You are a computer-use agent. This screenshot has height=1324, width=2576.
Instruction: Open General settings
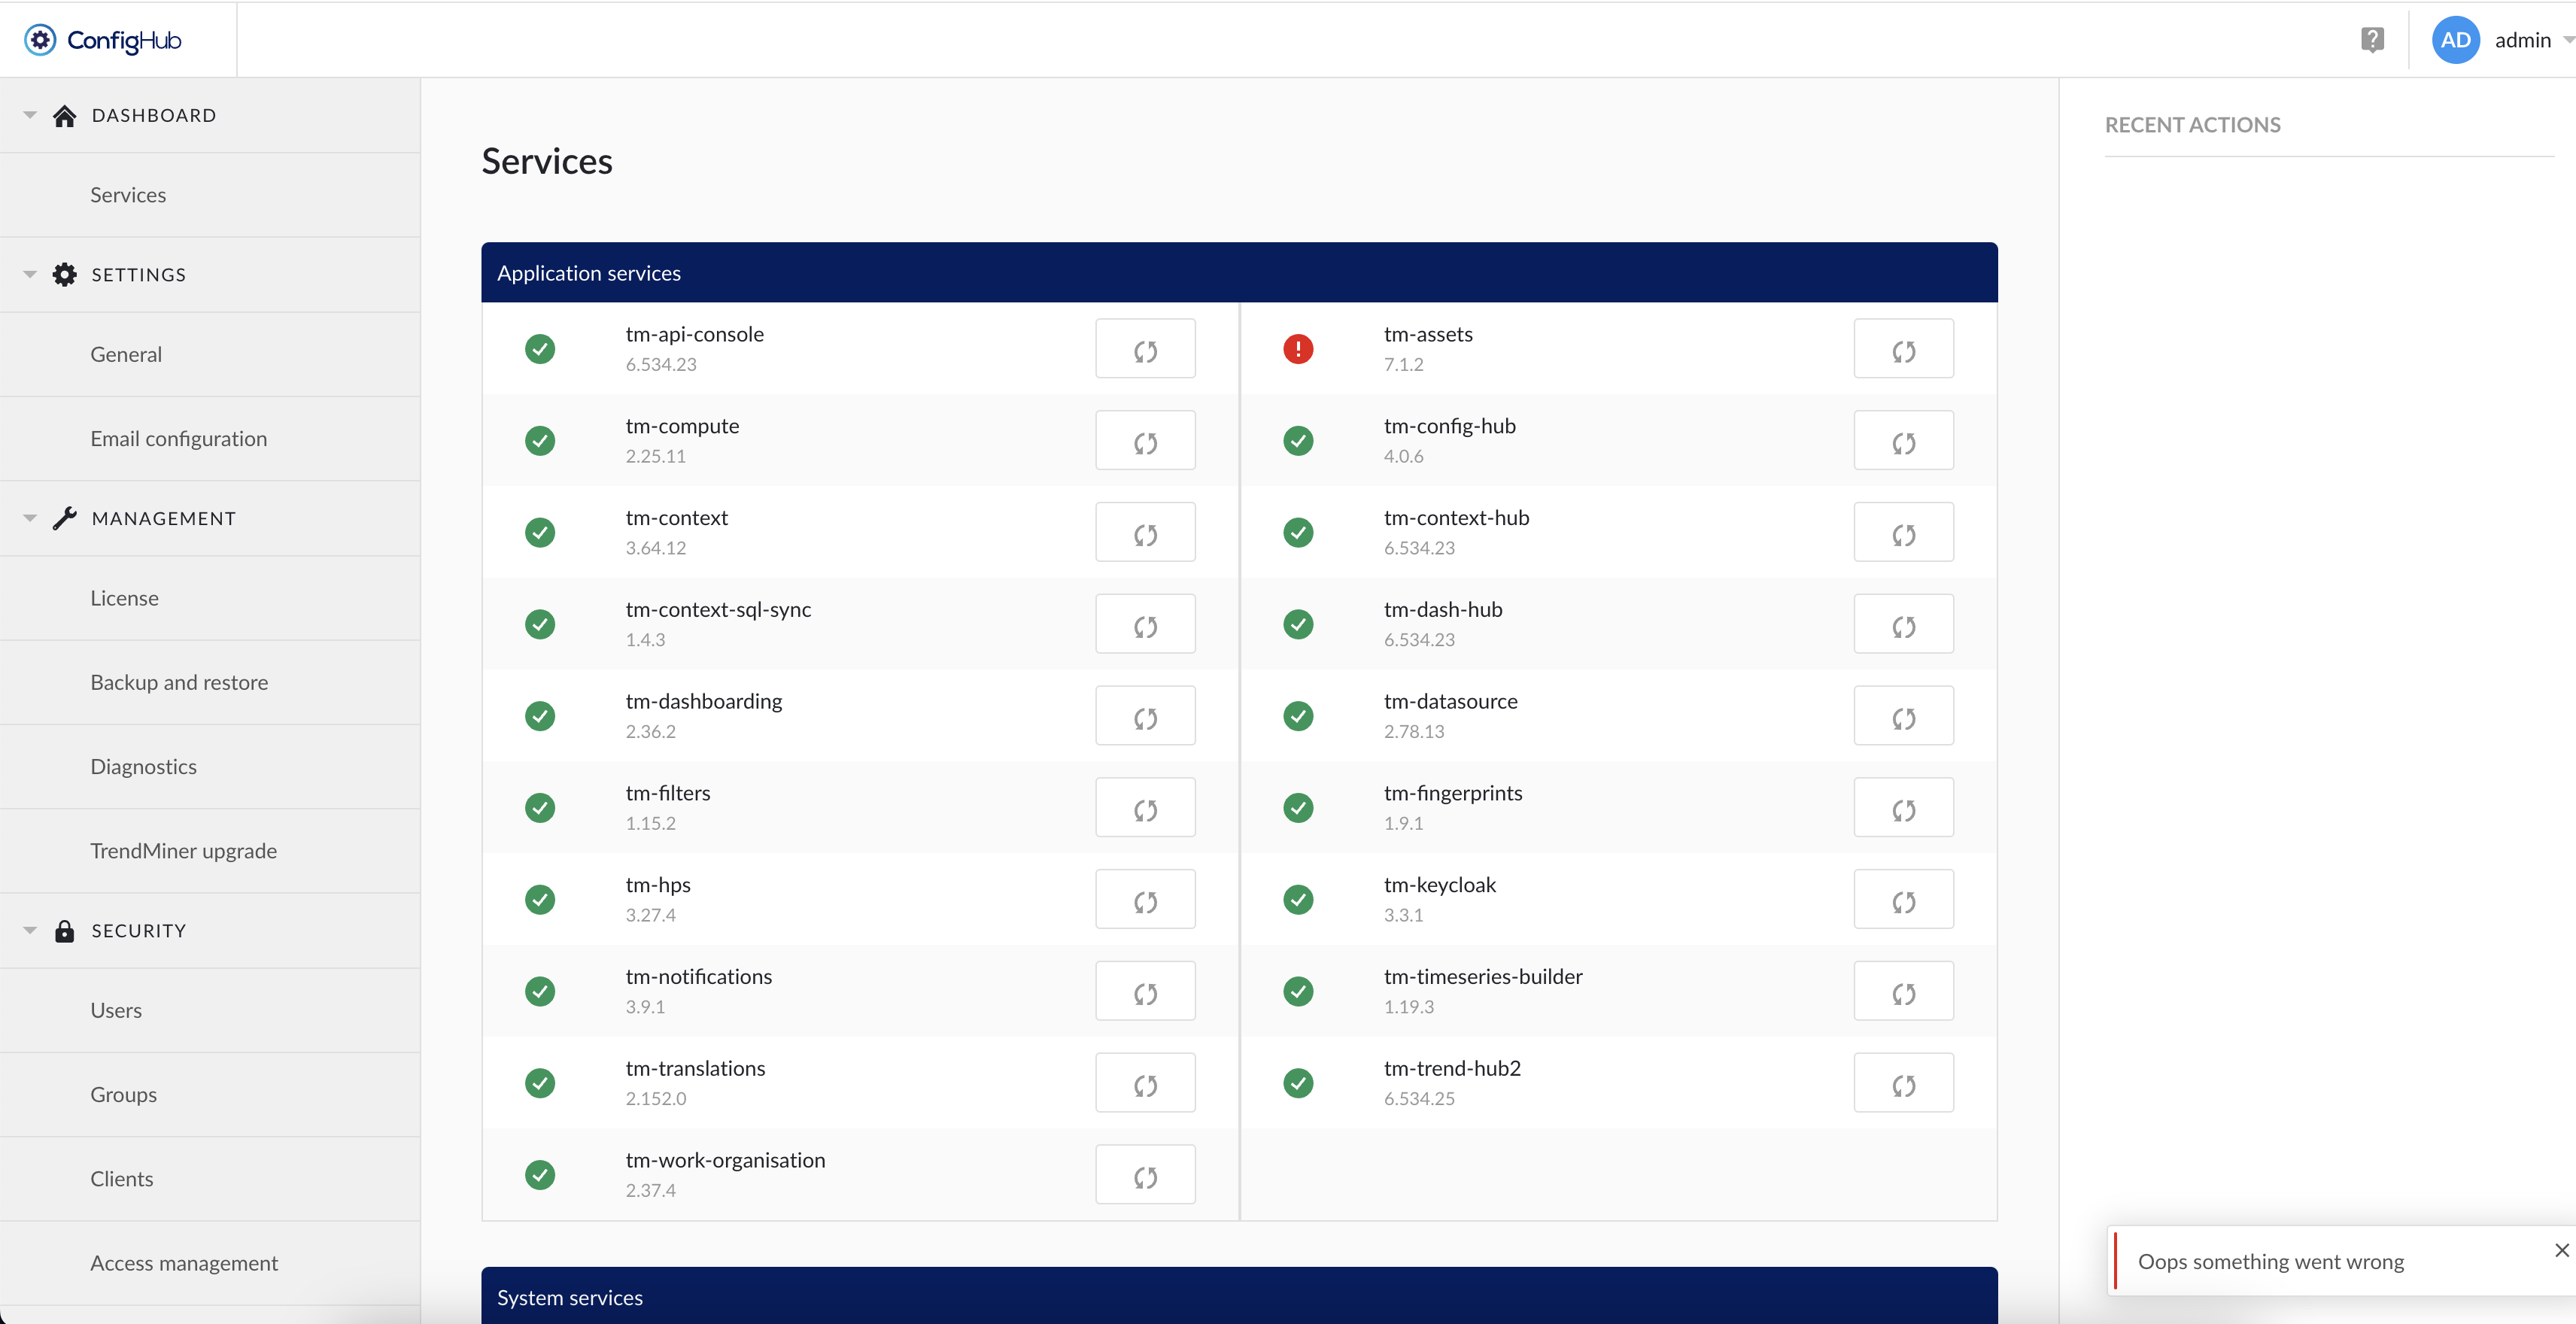tap(210, 355)
